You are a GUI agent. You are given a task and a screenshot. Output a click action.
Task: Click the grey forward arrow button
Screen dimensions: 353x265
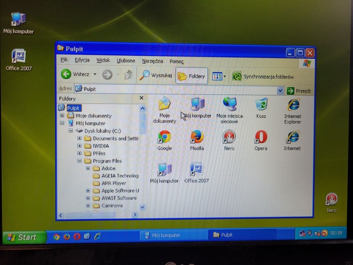coord(107,75)
